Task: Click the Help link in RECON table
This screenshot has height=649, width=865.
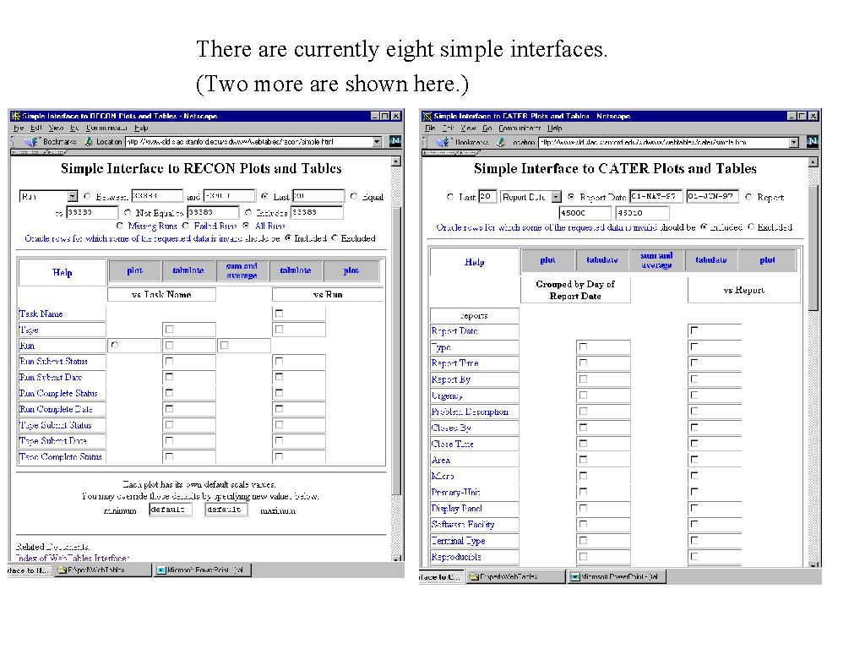Action: pos(63,272)
